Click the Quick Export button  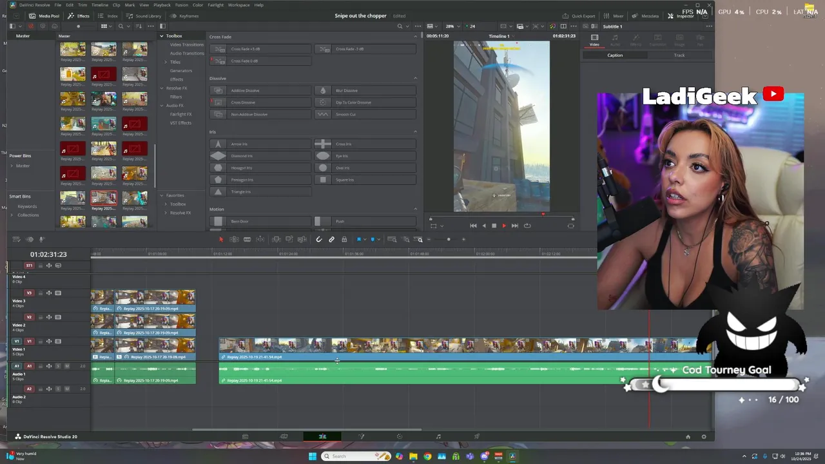click(x=579, y=15)
